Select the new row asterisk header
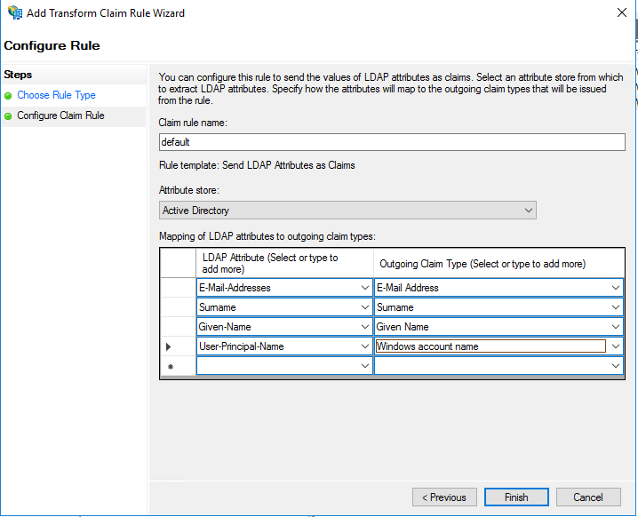This screenshot has width=638, height=517. [179, 366]
